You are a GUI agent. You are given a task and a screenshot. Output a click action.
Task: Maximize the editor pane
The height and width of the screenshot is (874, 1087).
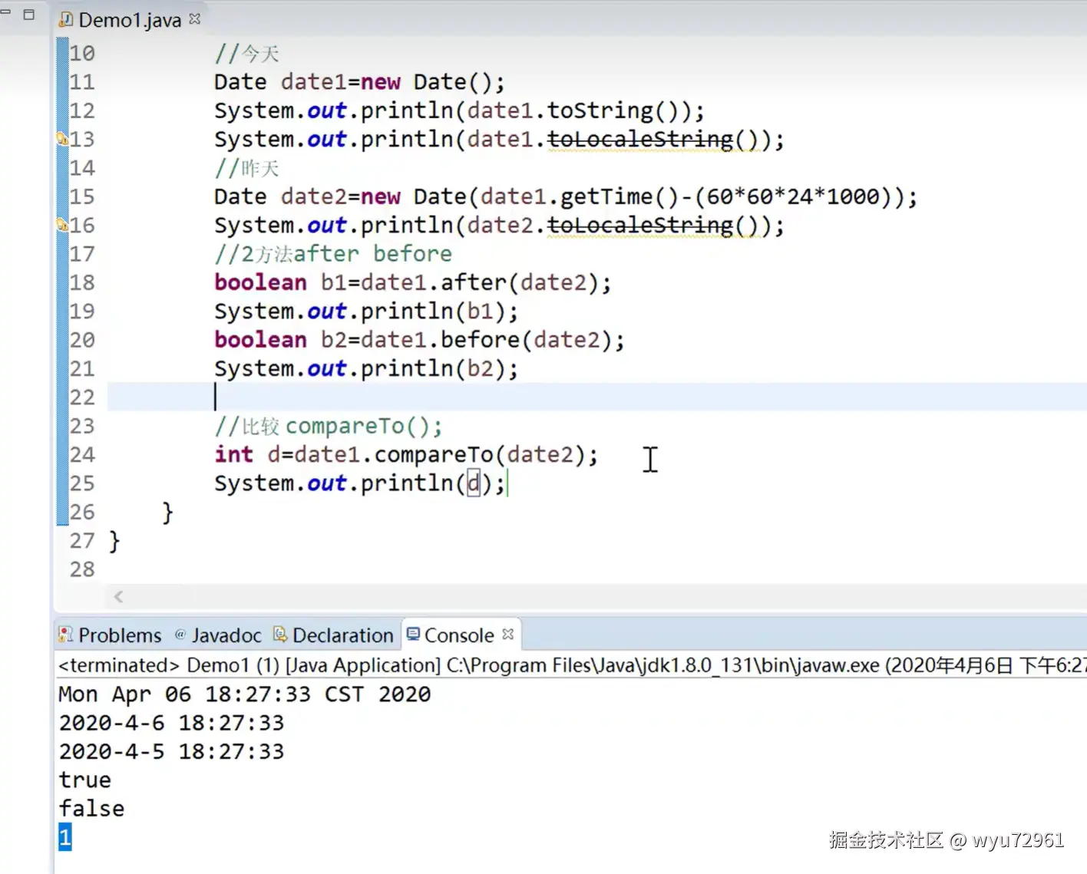pos(29,14)
